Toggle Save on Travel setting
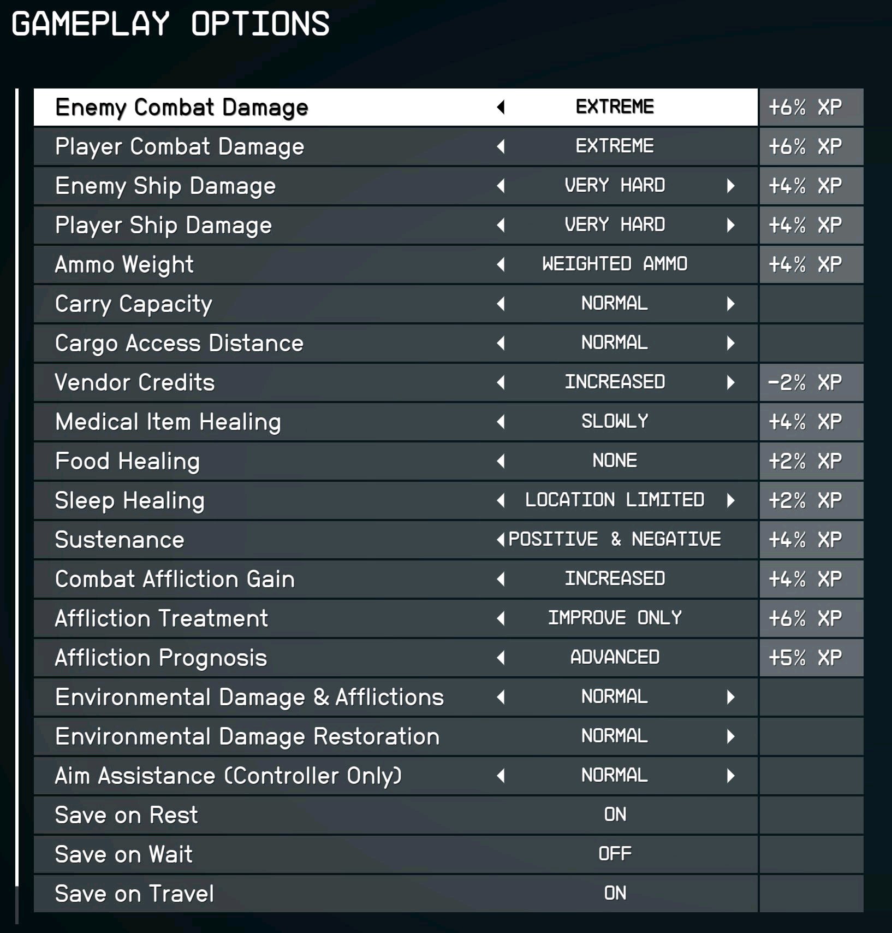Image resolution: width=892 pixels, height=933 pixels. (615, 894)
